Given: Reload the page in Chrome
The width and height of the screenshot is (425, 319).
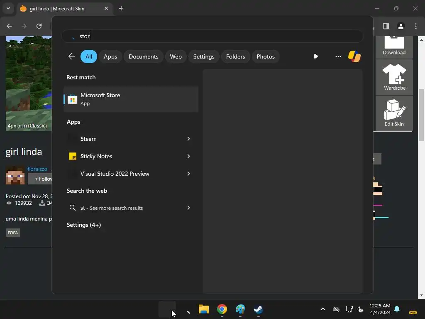Looking at the screenshot, I should 39,26.
